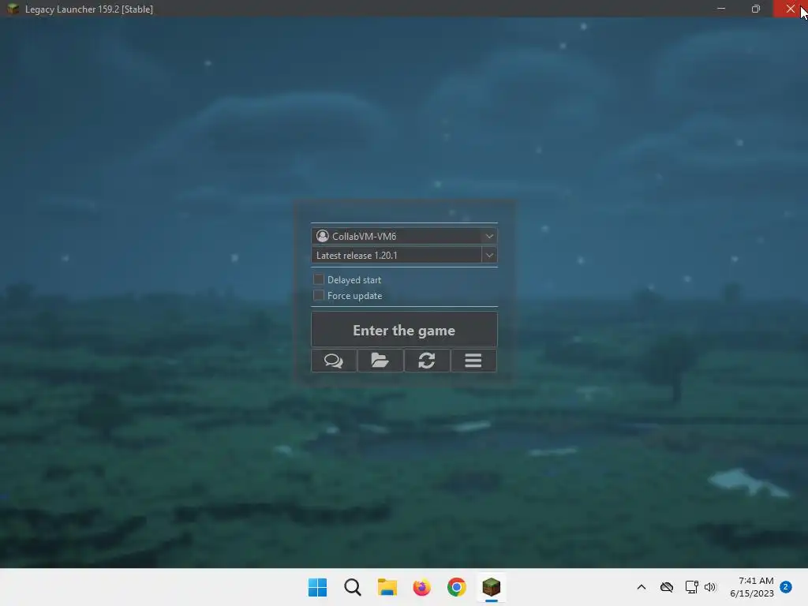Screen dimensions: 808x606
Task: Launch Google Chrome from the taskbar
Action: click(x=457, y=587)
